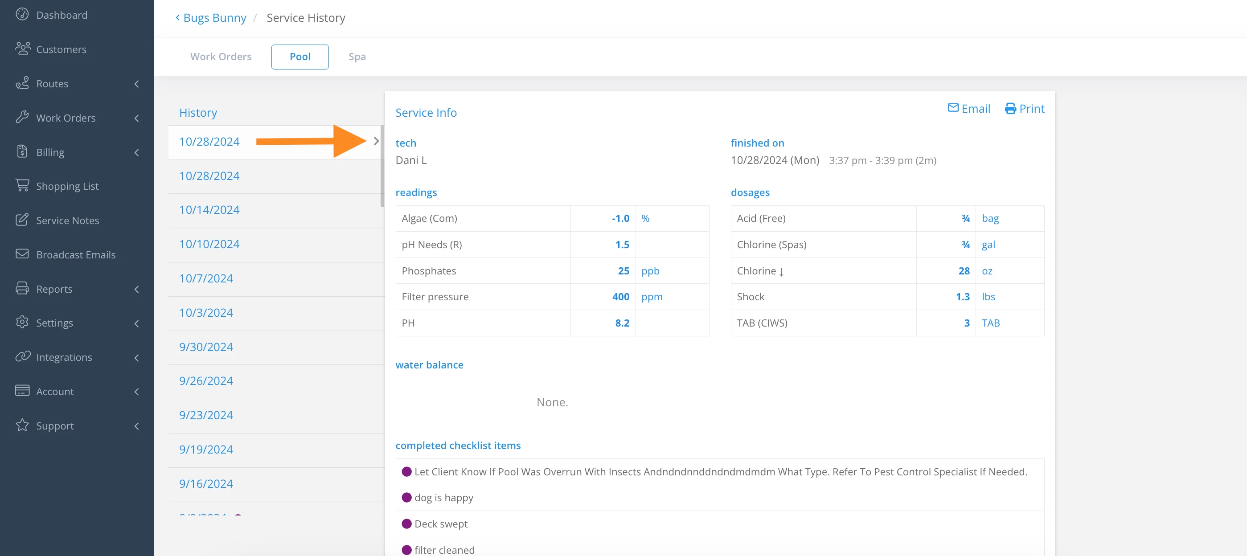Click the Customers people icon
1247x556 pixels.
[x=22, y=49]
